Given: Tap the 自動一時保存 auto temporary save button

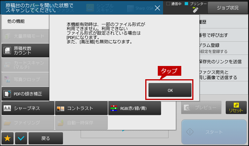Looking at the screenshot, I should click(81, 123).
